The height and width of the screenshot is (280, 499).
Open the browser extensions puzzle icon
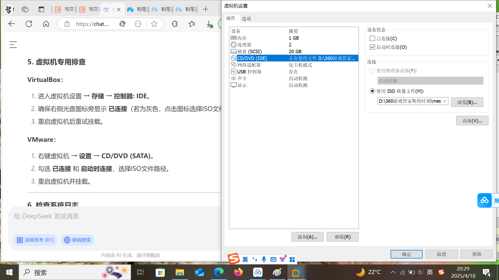tap(175, 24)
